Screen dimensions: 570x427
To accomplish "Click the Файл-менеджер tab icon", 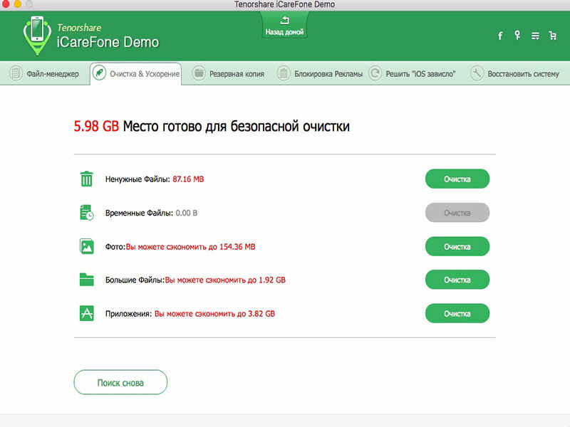I will [x=16, y=73].
